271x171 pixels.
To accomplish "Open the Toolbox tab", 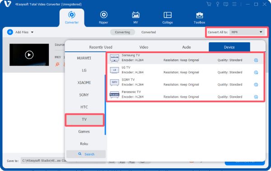I will point(200,18).
